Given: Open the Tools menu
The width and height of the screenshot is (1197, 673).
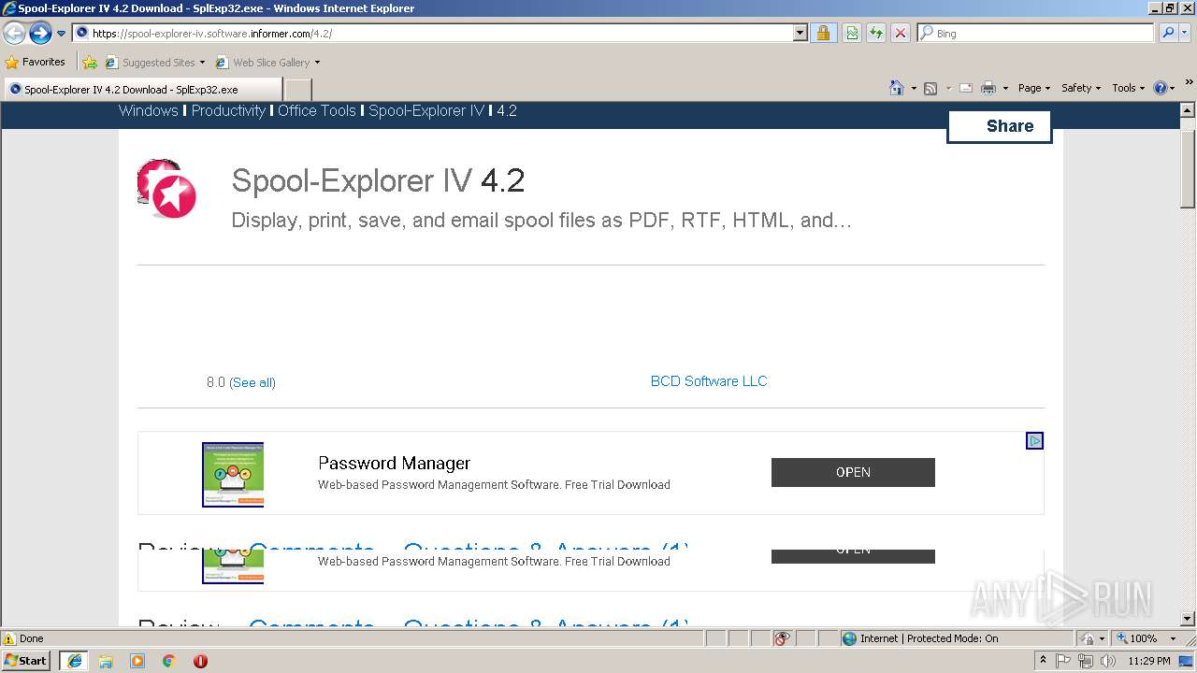Looking at the screenshot, I should click(1128, 88).
